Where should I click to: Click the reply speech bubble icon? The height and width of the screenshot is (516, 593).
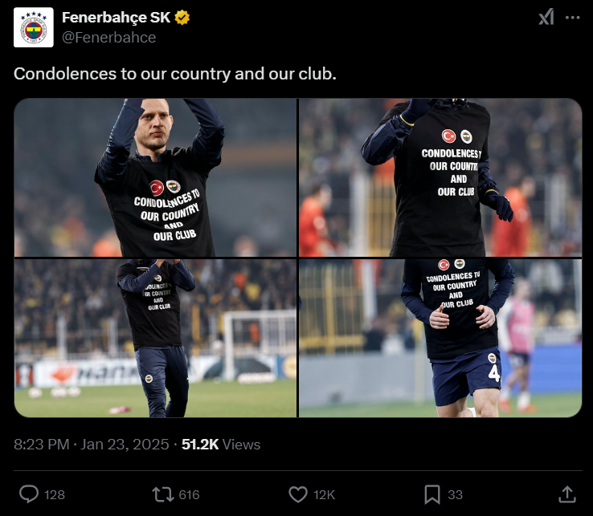[29, 494]
